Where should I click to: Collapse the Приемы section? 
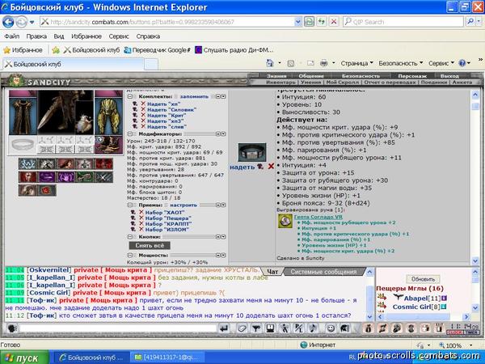[x=130, y=205]
